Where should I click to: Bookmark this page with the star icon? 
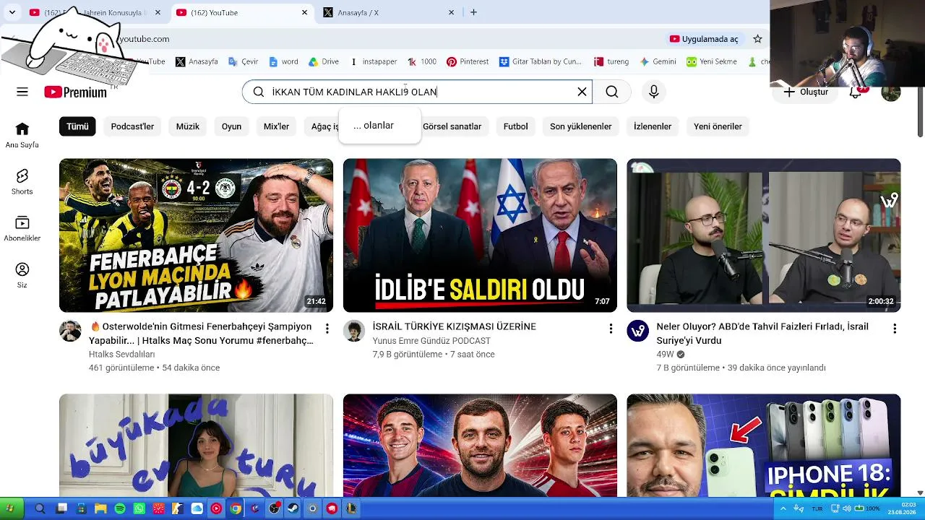point(757,39)
